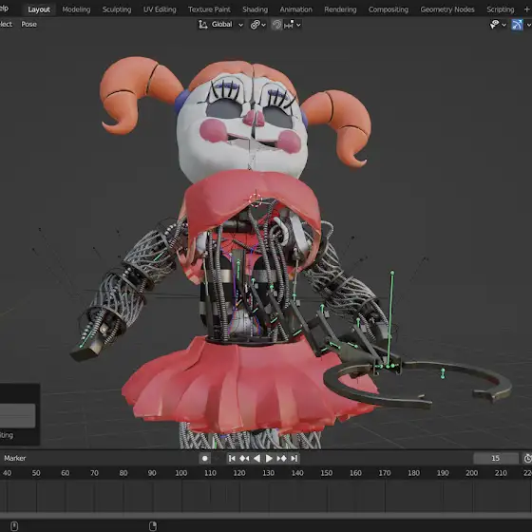Switch to the Animation workspace

(x=295, y=9)
